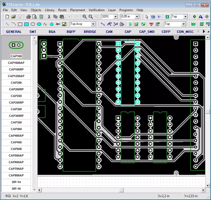Click the Zoom In magnifier icon
This screenshot has width=211, height=200.
point(84,17)
